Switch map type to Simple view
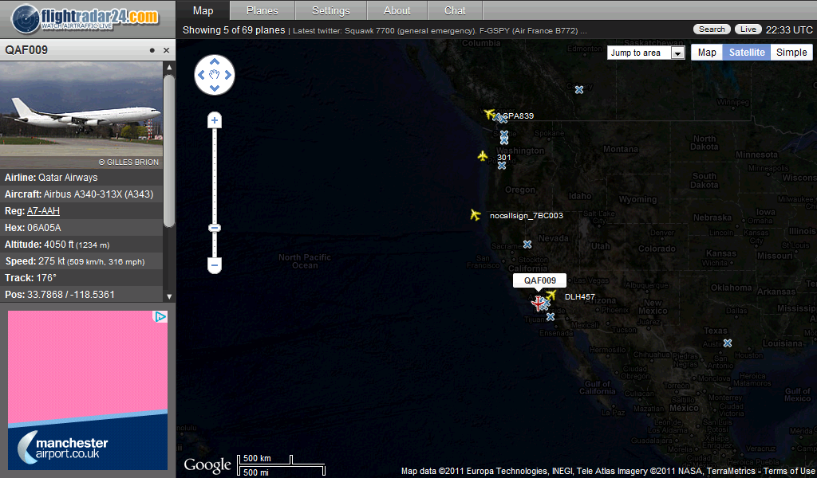Viewport: 817px width, 478px height. point(791,52)
